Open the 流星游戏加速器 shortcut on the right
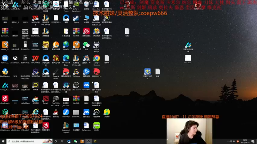This screenshot has height=144, width=257. (188, 47)
